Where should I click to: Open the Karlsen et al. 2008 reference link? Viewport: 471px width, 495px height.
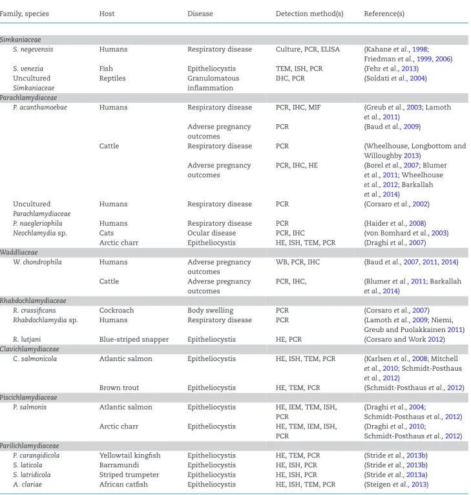419,358
